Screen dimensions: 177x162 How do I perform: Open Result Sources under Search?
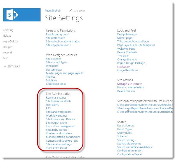126,125
